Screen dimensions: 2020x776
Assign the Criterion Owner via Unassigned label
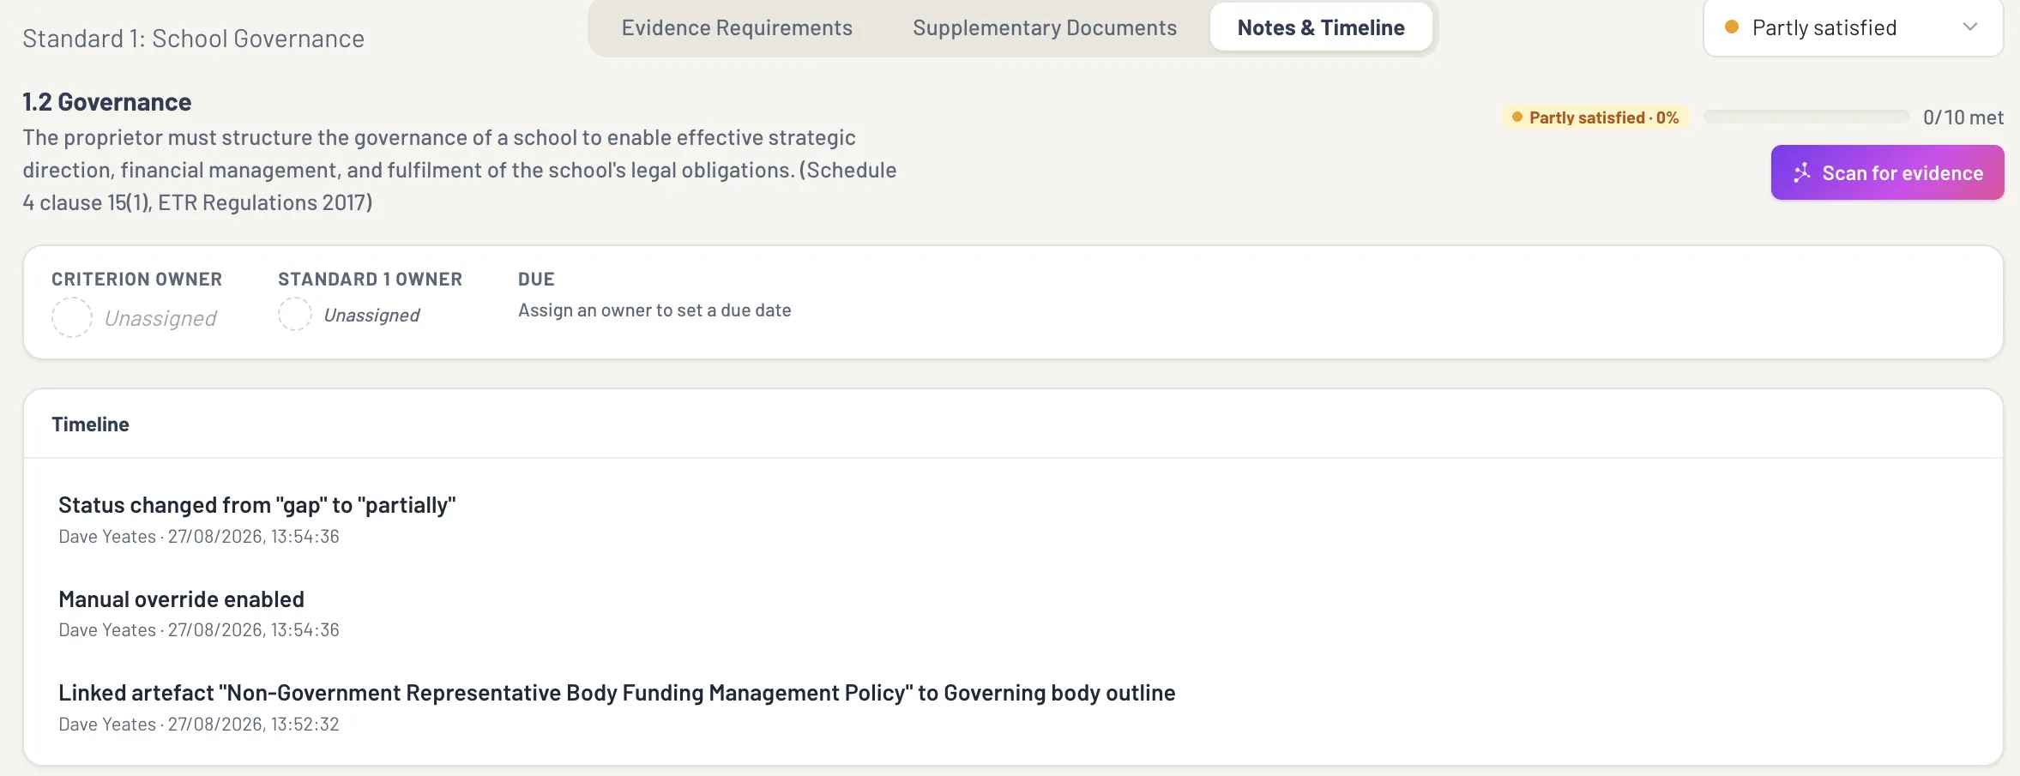pos(160,318)
